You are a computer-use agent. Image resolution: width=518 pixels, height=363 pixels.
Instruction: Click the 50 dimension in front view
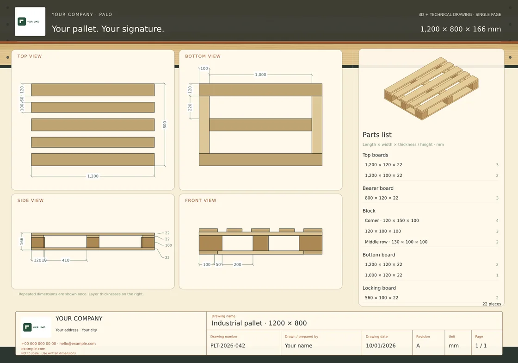(x=218, y=264)
